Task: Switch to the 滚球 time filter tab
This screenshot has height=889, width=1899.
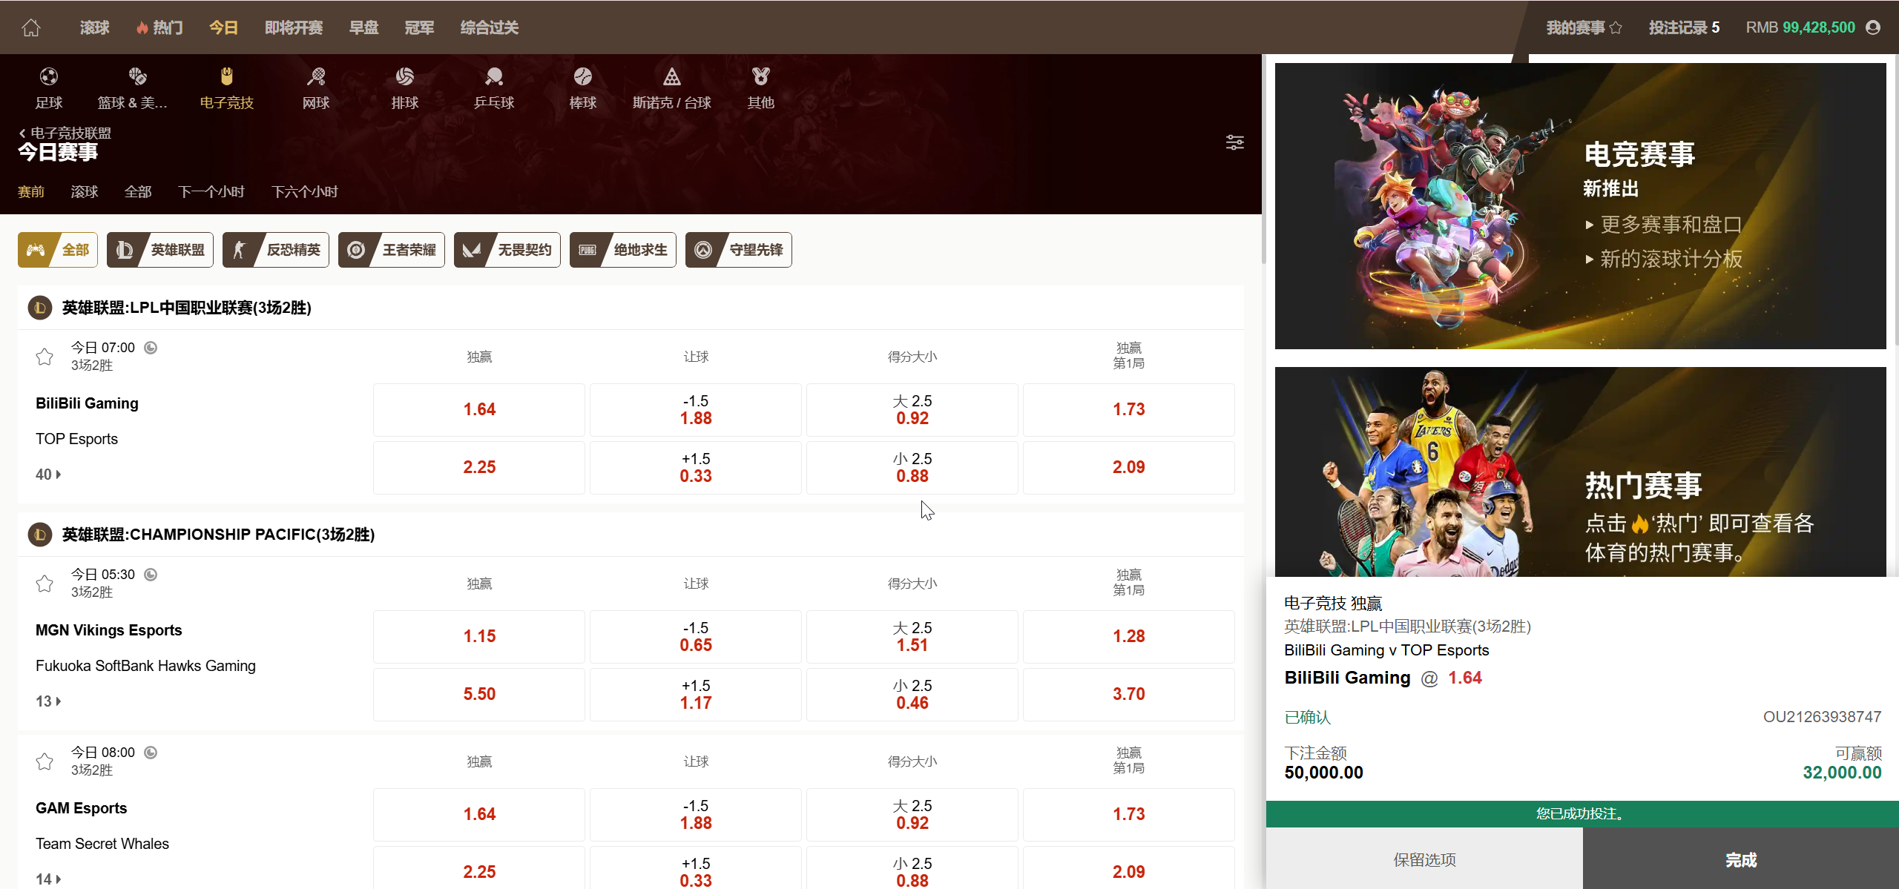Action: [x=85, y=192]
